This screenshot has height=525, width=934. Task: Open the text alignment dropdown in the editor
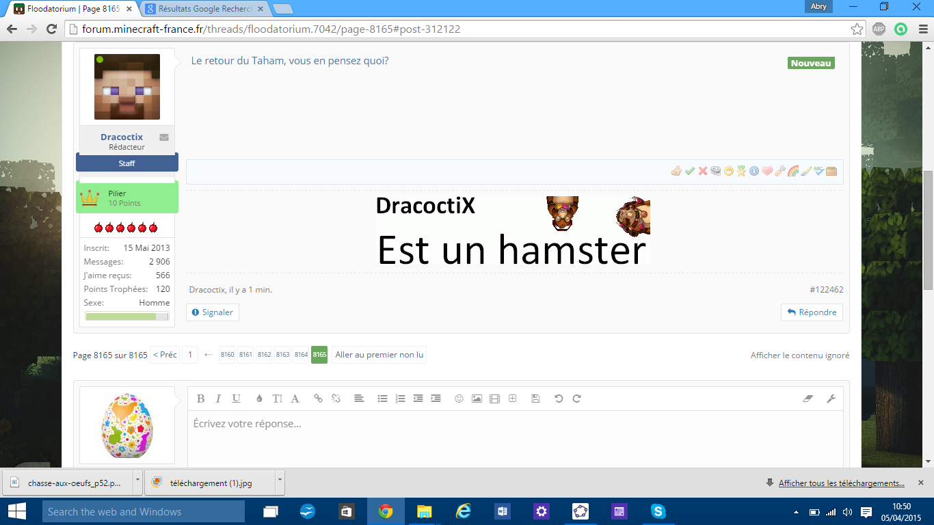click(x=358, y=399)
